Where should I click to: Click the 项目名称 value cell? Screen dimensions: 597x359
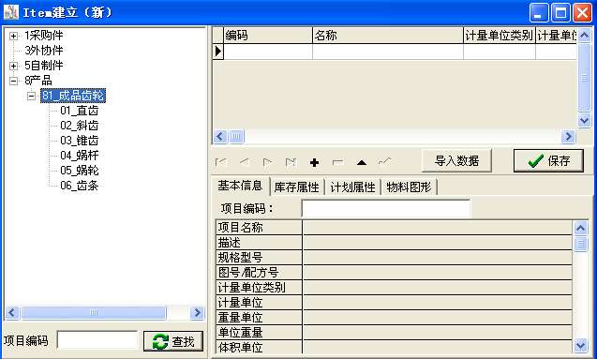click(x=438, y=228)
